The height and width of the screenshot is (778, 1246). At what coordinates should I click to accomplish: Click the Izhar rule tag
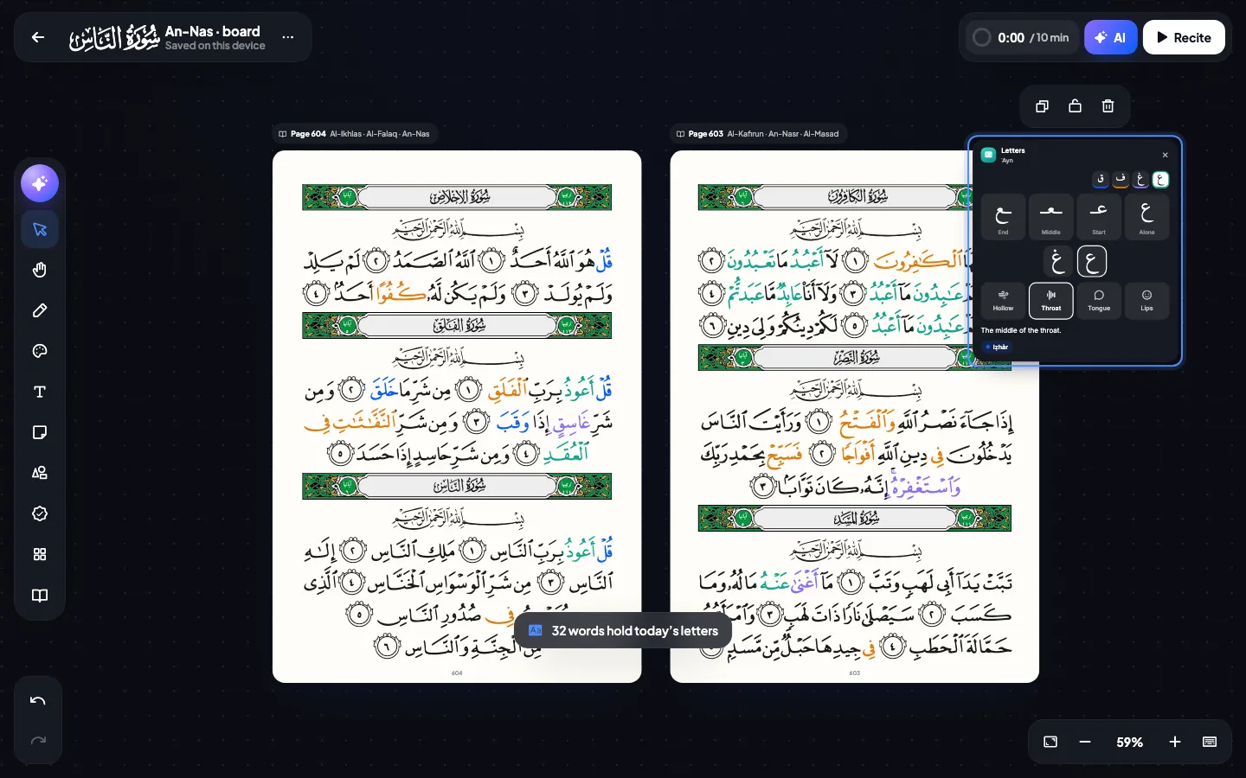tap(998, 347)
